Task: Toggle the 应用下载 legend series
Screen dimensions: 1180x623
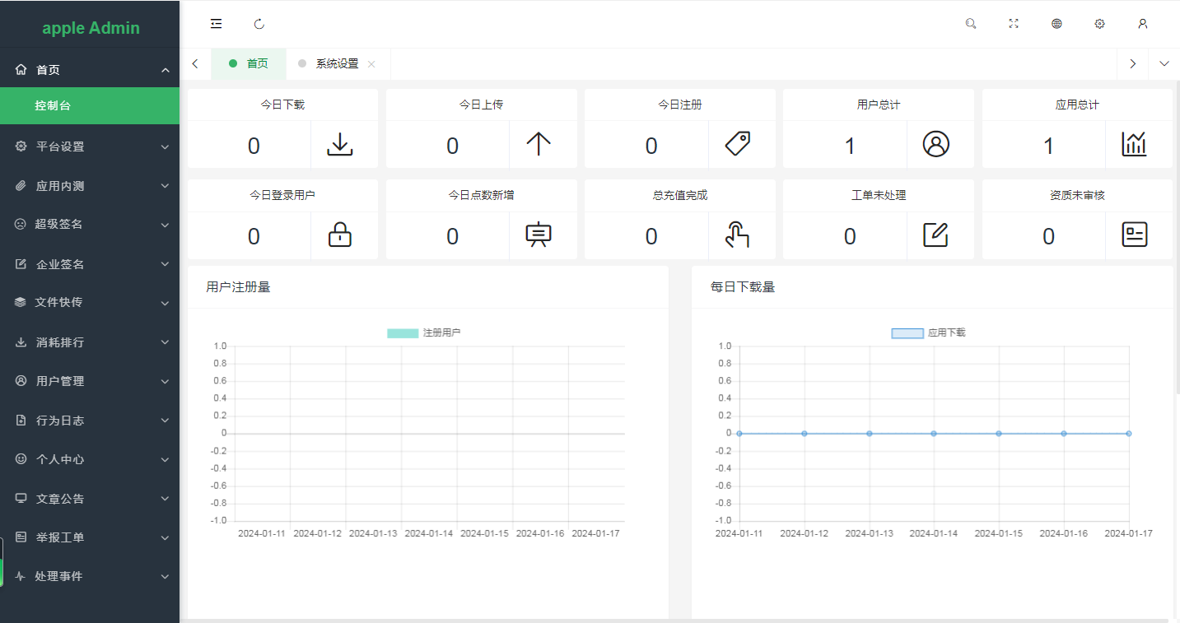Action: (929, 332)
